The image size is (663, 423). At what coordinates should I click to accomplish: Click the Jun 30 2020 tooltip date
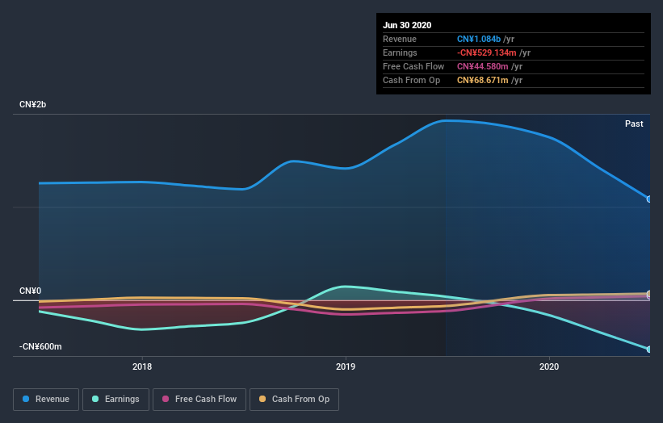(407, 25)
